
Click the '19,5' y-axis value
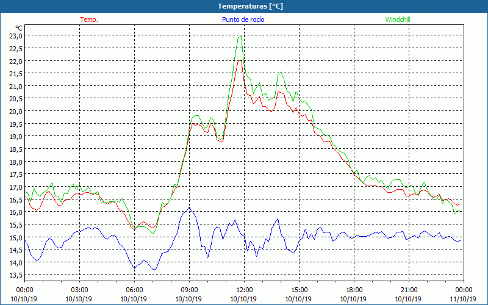pos(16,124)
